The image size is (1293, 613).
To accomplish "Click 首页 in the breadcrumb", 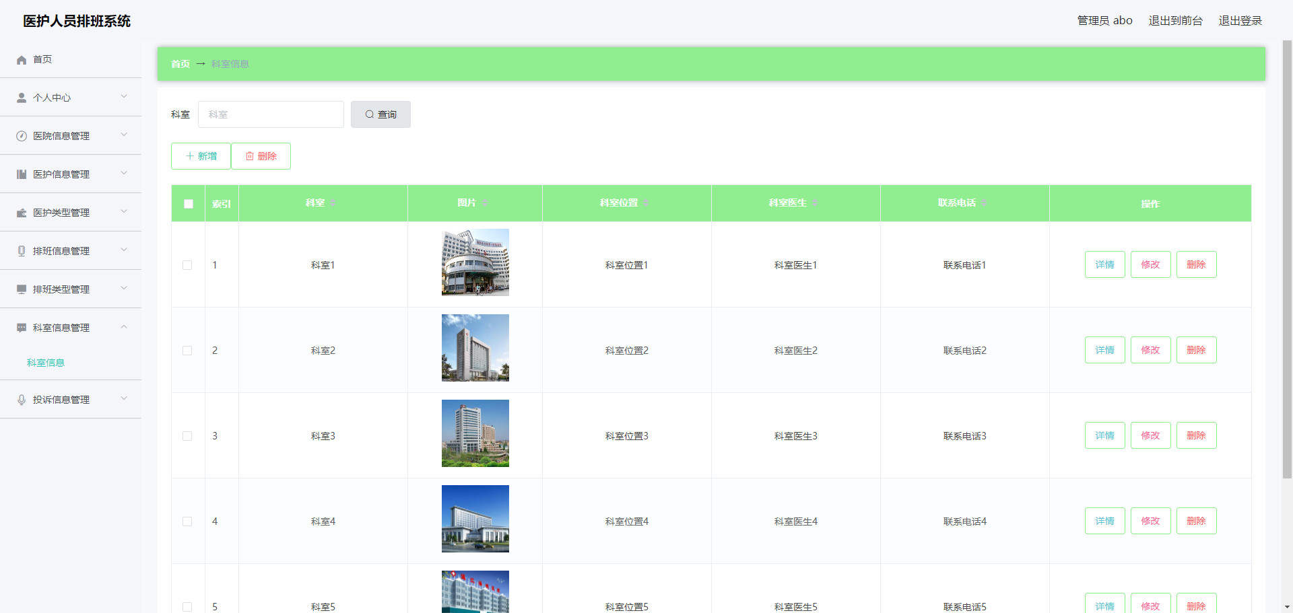I will [x=180, y=64].
